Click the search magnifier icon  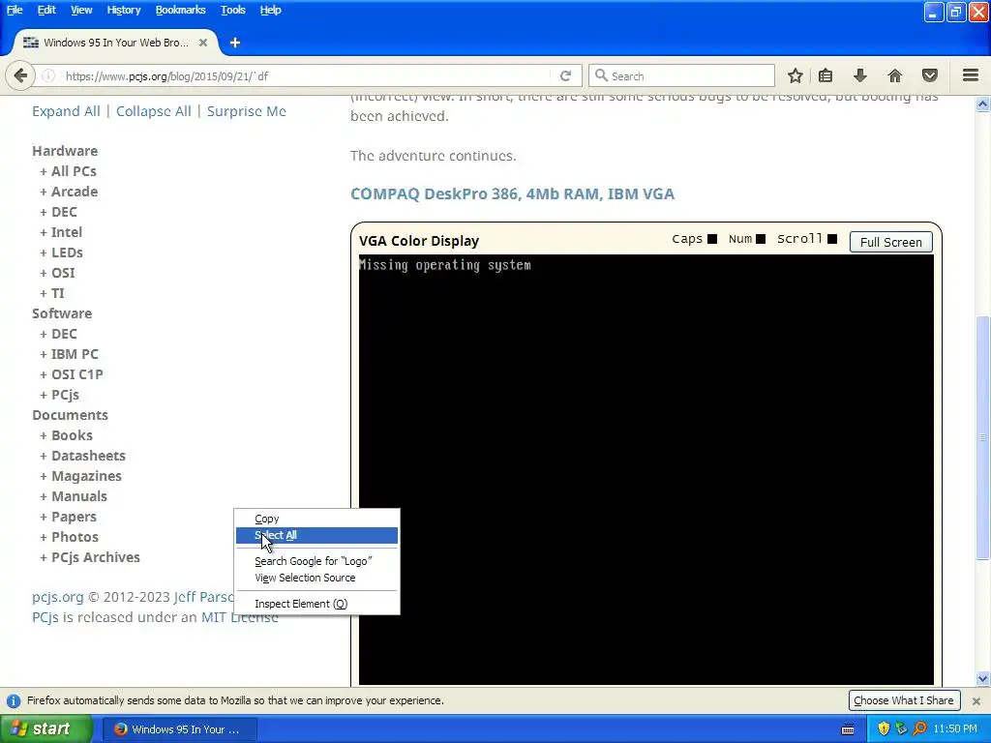[x=601, y=75]
